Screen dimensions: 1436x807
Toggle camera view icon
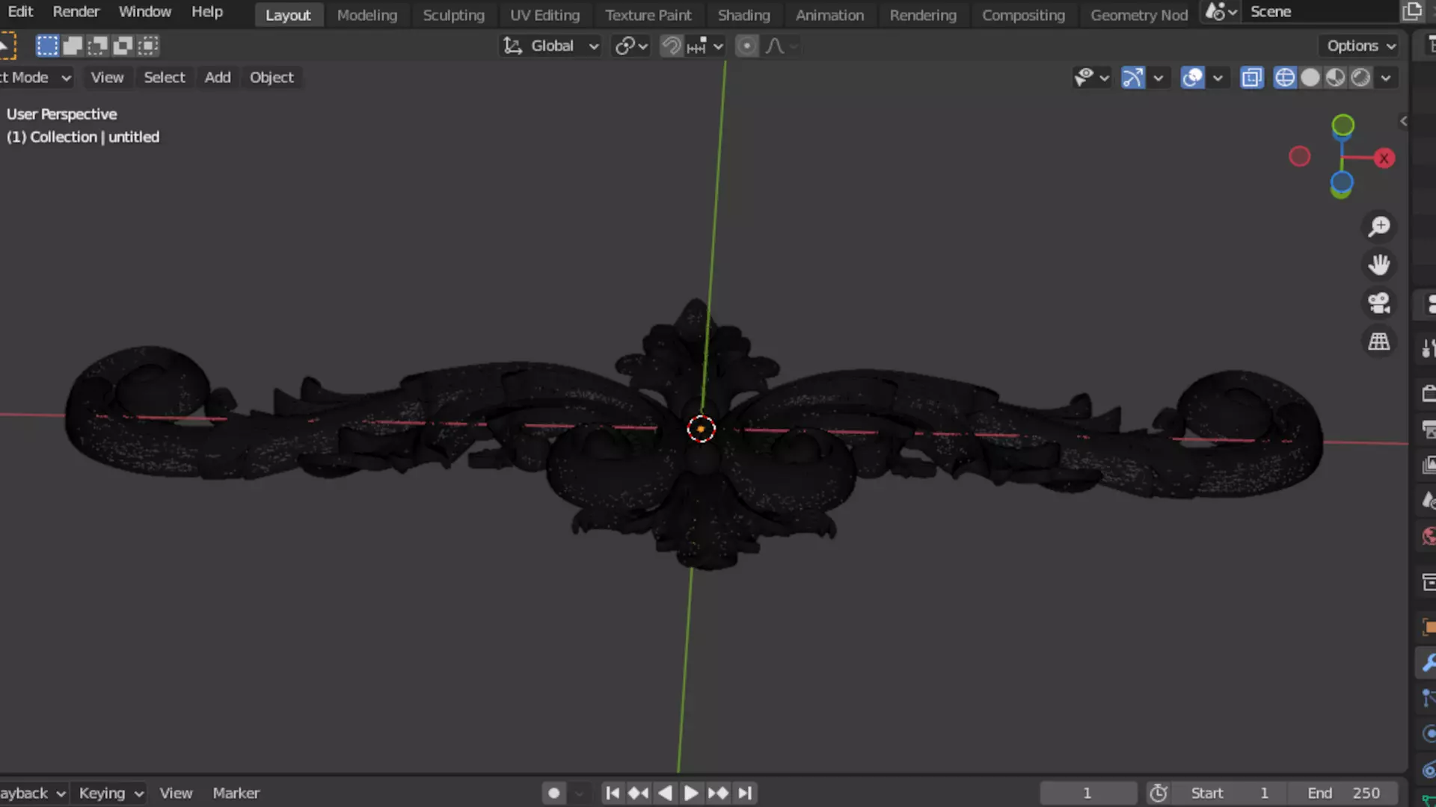click(1378, 303)
